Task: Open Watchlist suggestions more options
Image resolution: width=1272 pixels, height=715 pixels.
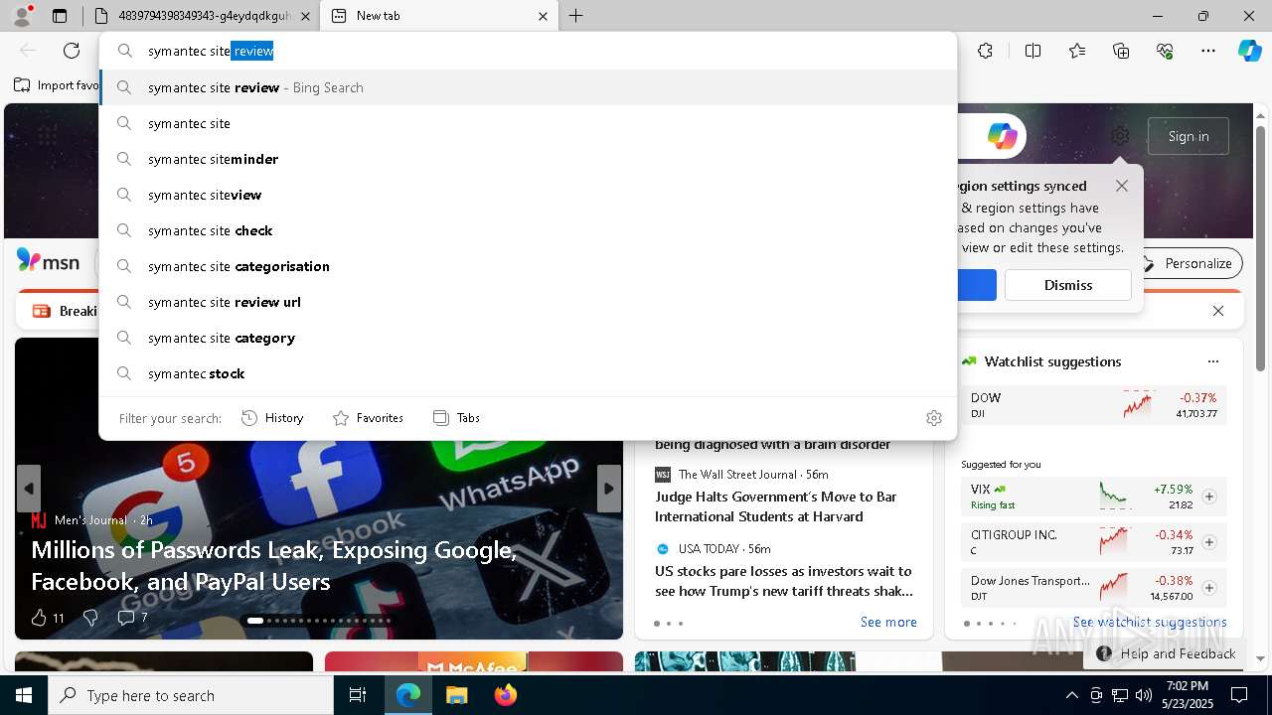Action: click(1212, 361)
